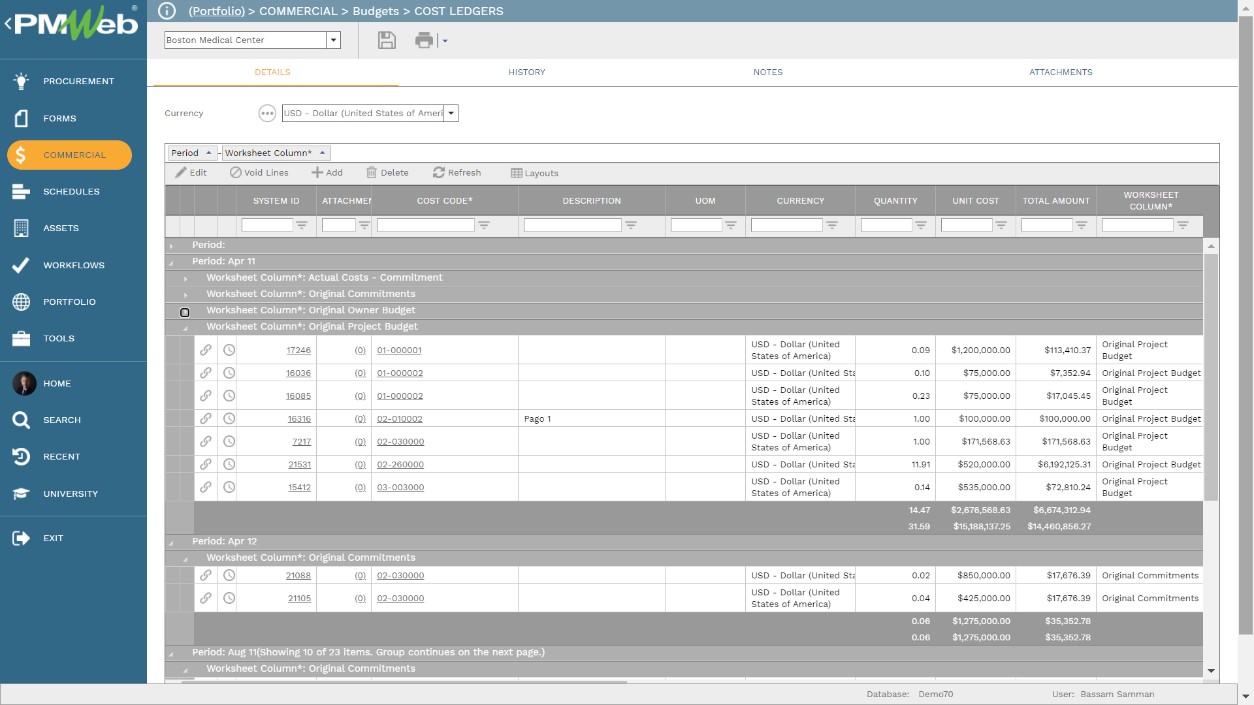Select the Commercial dollar icon
This screenshot has height=705, width=1254.
click(21, 155)
